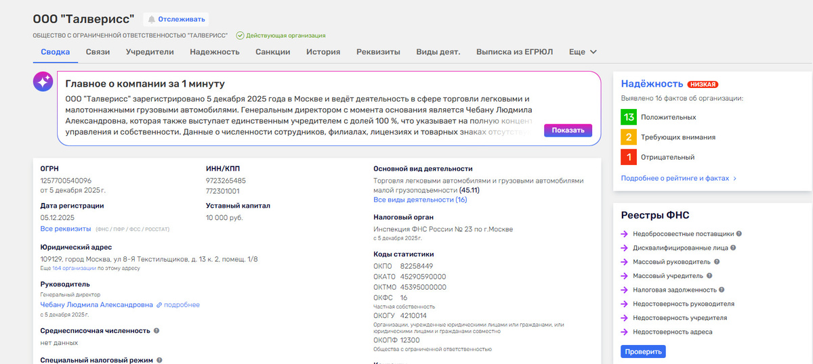Open the Все реквизиты link
Image resolution: width=813 pixels, height=364 pixels.
(x=65, y=229)
